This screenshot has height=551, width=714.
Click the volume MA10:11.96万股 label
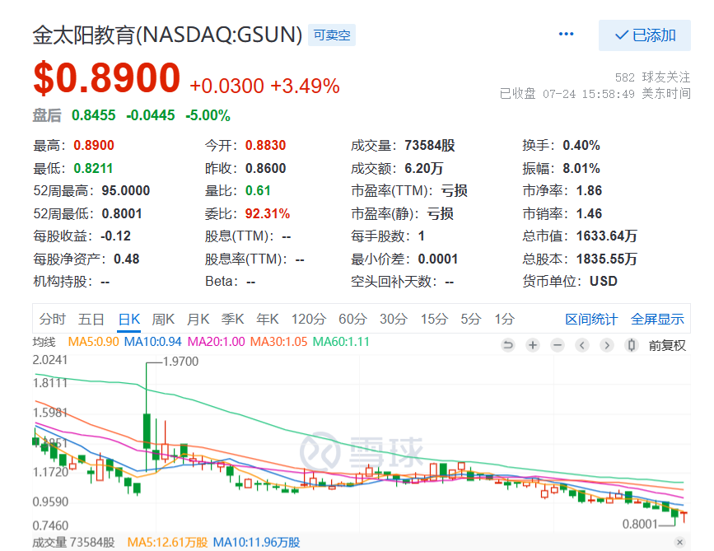pos(256,542)
